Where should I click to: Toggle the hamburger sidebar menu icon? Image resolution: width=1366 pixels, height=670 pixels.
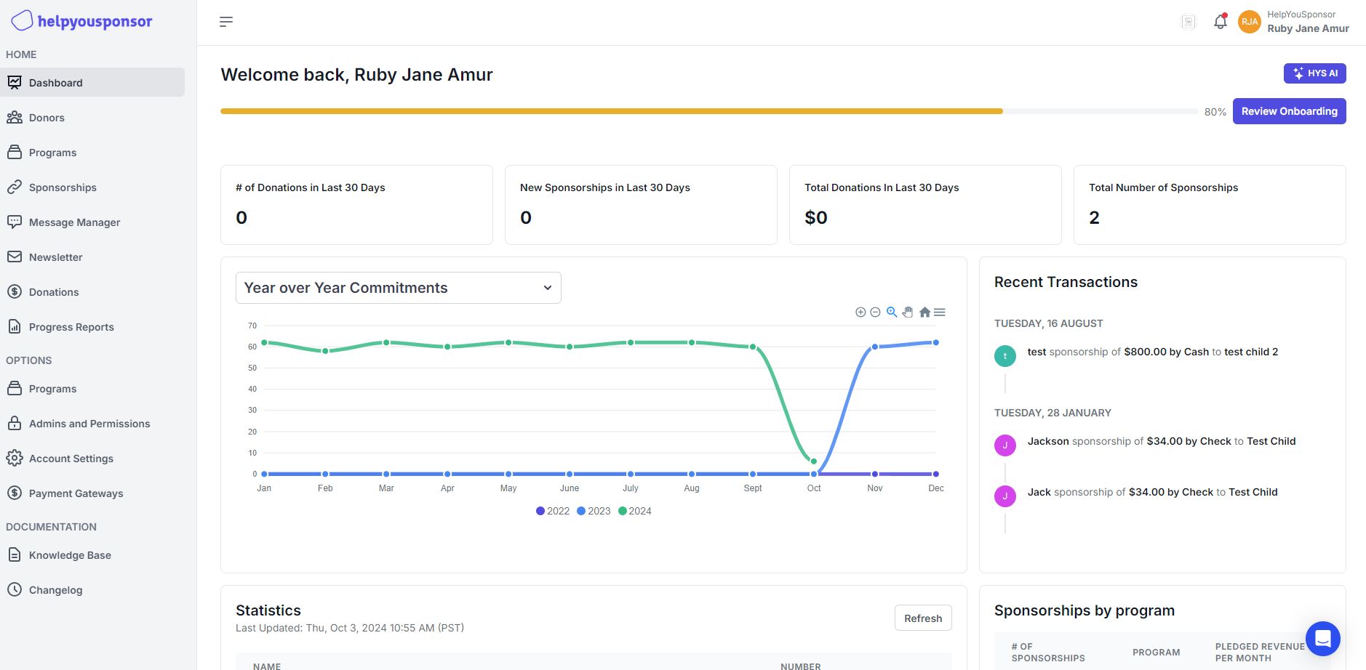(226, 22)
